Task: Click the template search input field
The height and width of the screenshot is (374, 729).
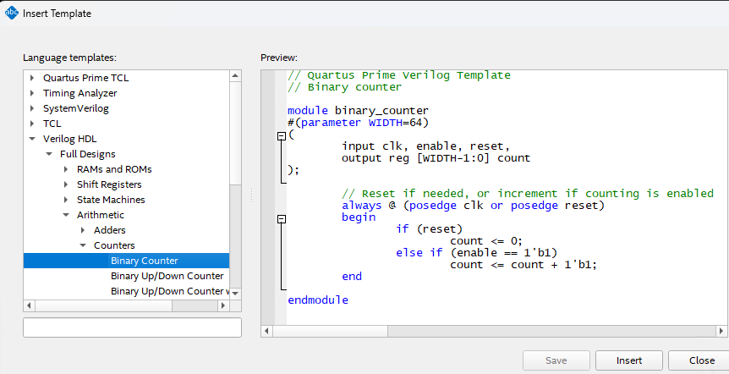Action: [132, 327]
